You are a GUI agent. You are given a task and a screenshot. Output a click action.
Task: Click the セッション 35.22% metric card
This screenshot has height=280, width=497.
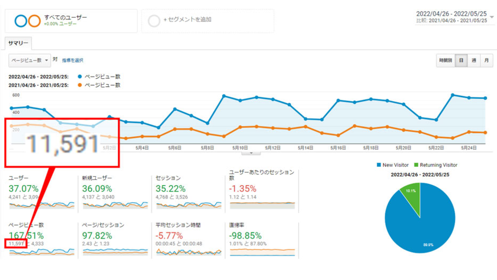pos(188,192)
